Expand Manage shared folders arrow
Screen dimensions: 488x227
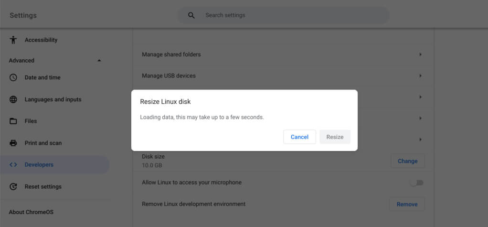420,54
